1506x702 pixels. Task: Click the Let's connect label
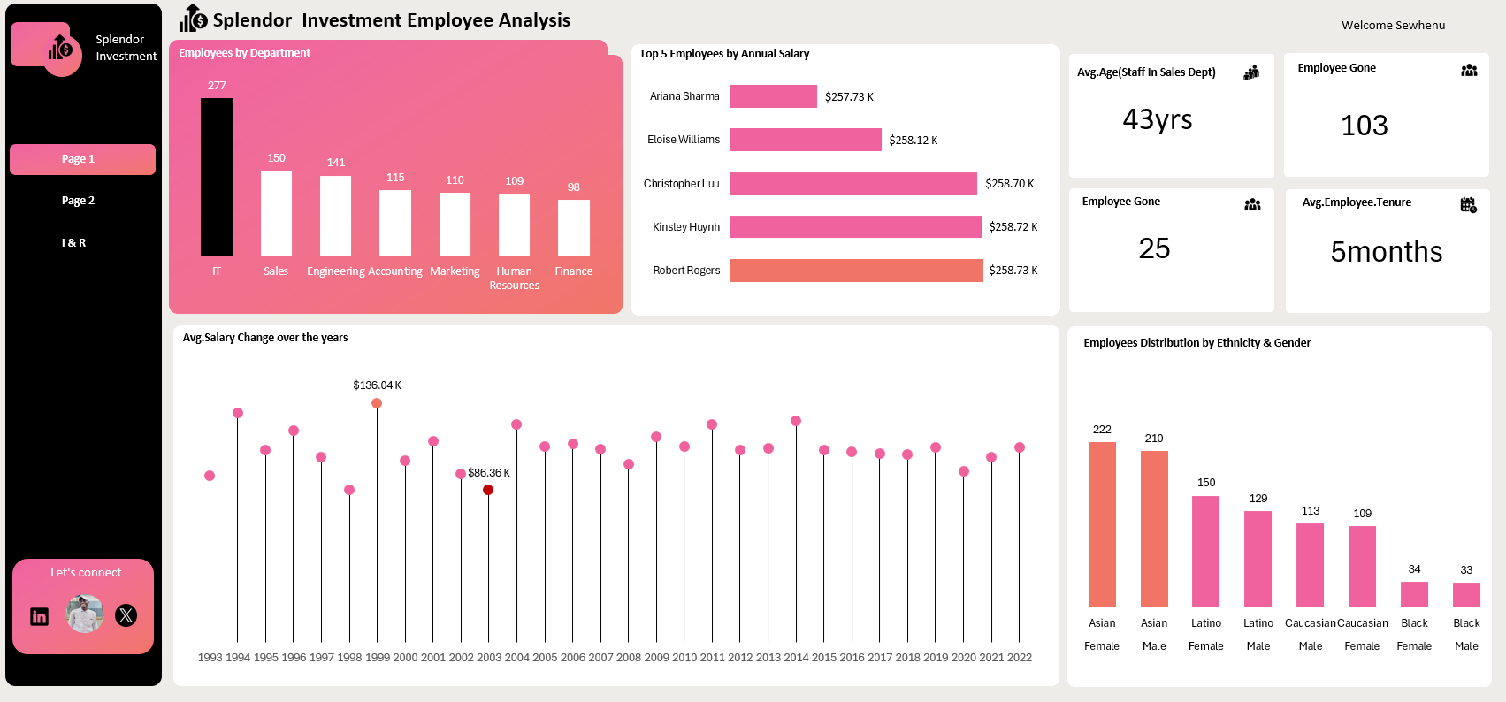click(x=86, y=572)
